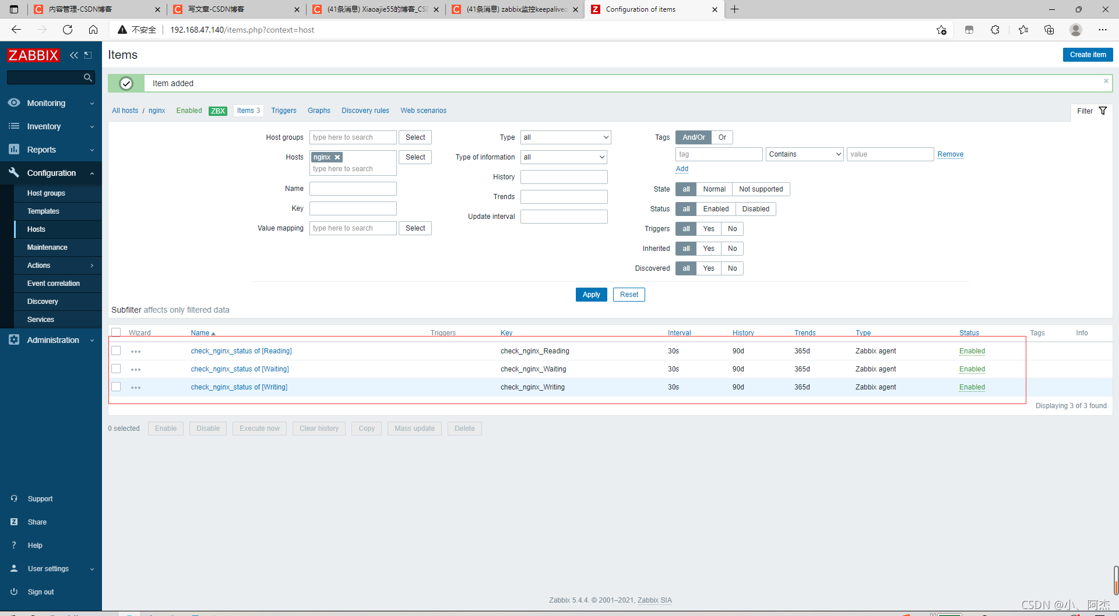Click Enabled status of Writing item

(972, 387)
